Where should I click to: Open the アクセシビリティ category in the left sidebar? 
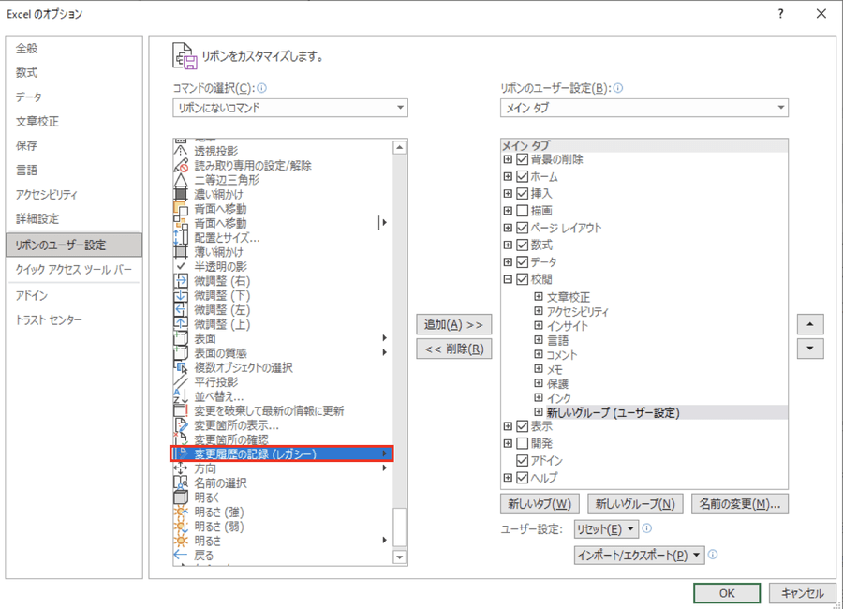tap(74, 195)
